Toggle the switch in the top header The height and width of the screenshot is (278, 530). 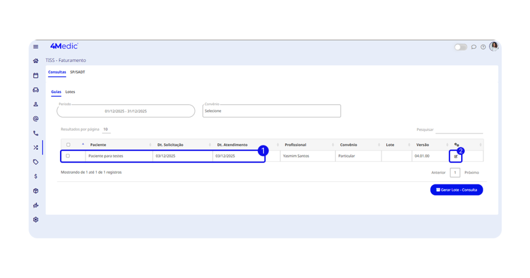point(460,47)
